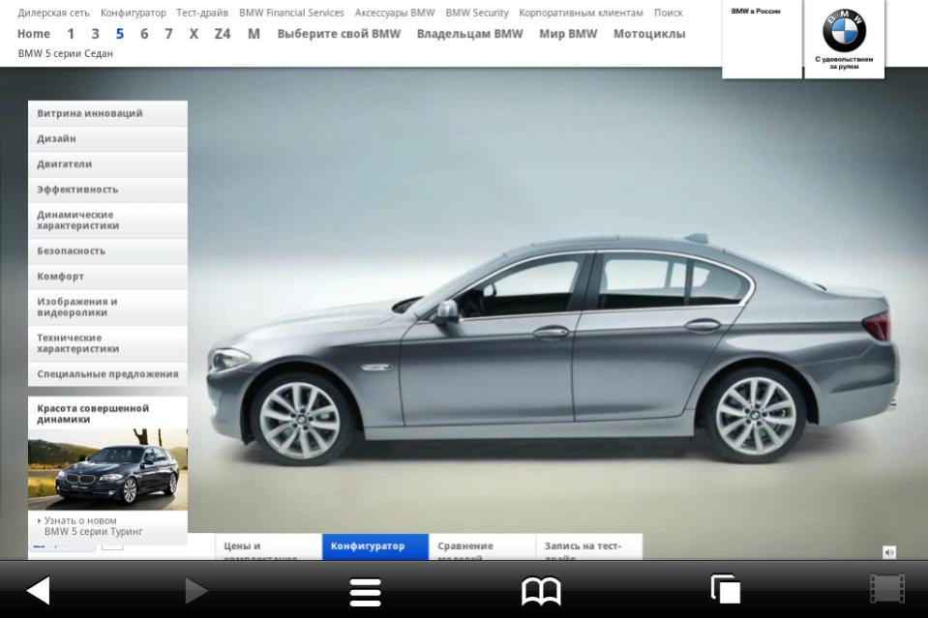Viewport: 928px width, 618px height.
Task: Select the 1 series menu item
Action: click(71, 34)
